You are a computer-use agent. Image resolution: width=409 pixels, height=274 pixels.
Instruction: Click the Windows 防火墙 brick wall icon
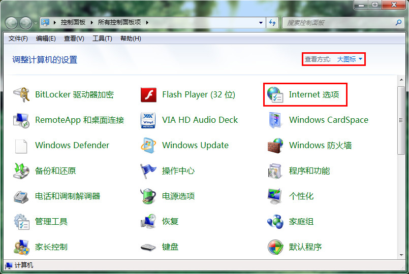point(275,145)
